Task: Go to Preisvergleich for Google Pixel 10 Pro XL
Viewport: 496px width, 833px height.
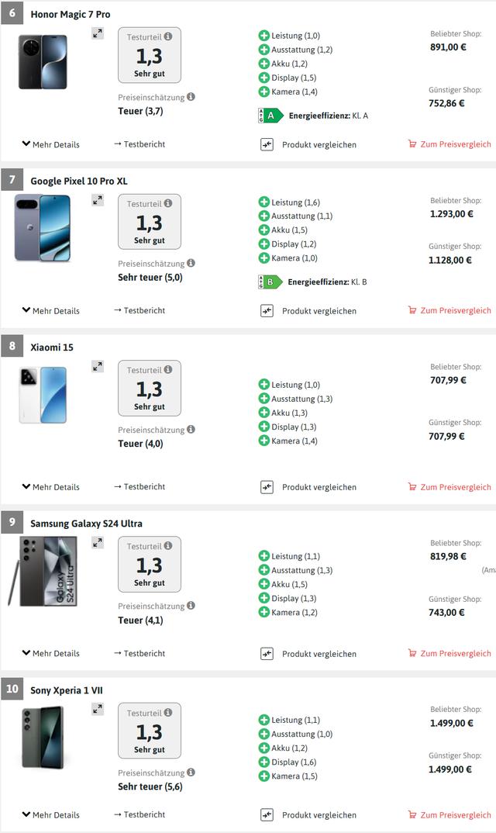Action: tap(449, 311)
